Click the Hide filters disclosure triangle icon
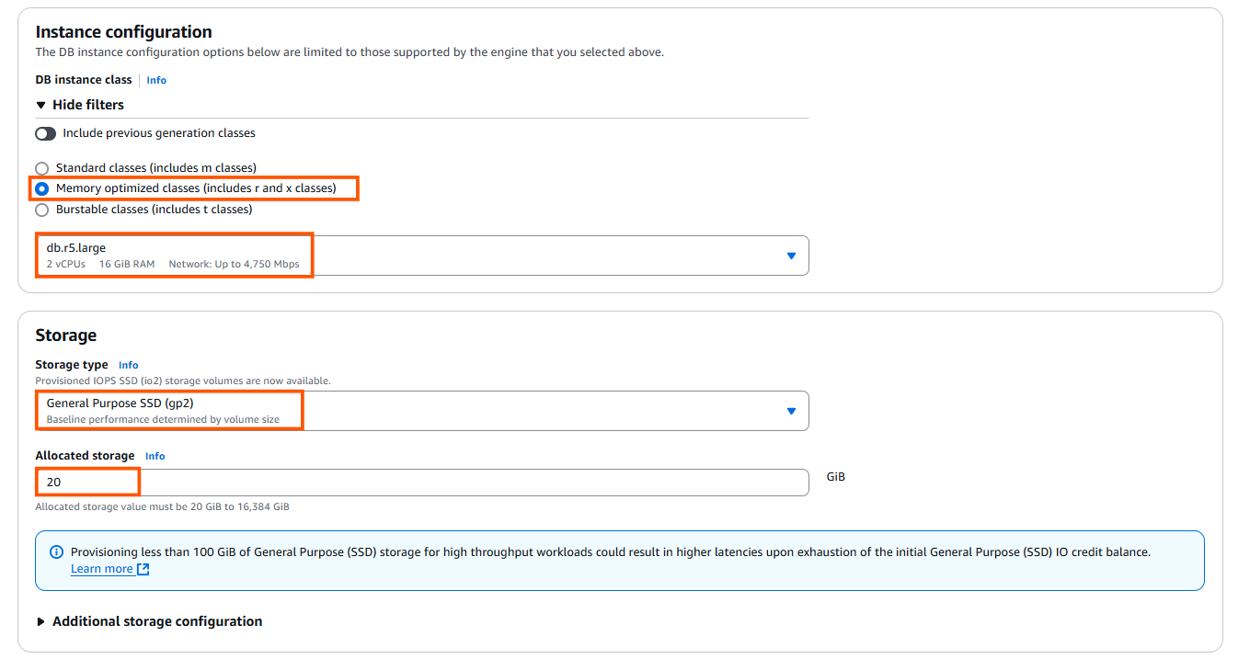This screenshot has width=1238, height=659. tap(40, 105)
